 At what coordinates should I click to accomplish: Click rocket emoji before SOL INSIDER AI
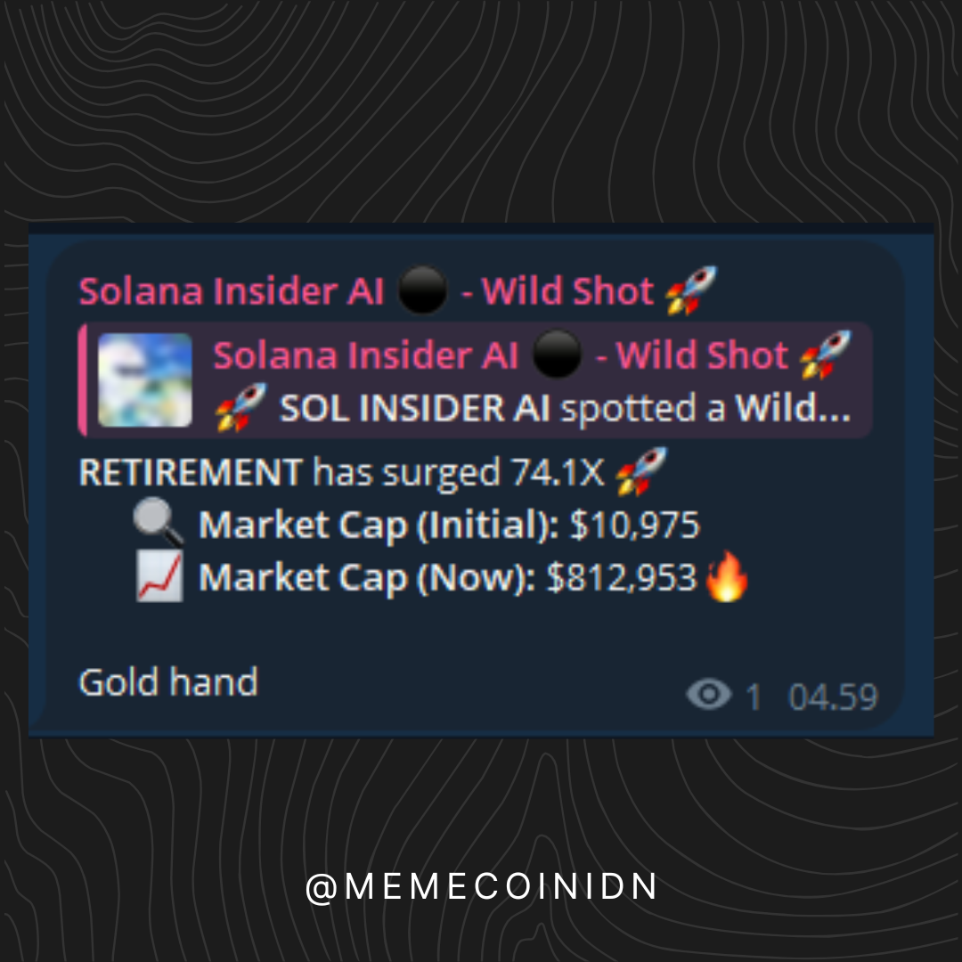pos(241,408)
